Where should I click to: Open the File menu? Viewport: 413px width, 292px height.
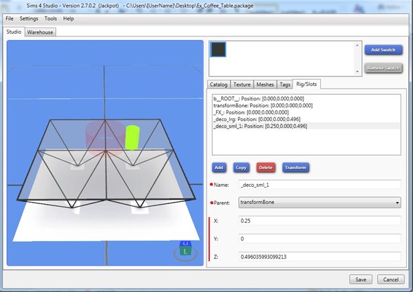pos(10,19)
